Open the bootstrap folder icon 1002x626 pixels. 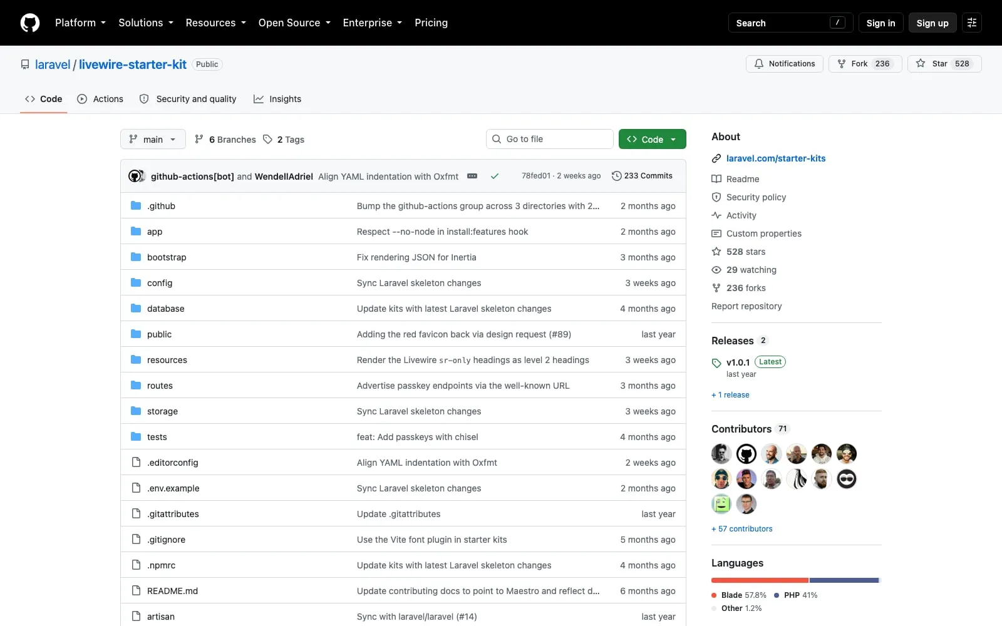click(136, 257)
